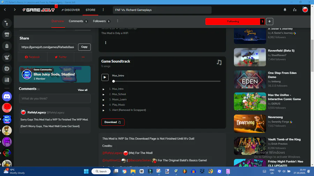Open Ravenfield (Beta 5) thumbnail
The height and width of the screenshot is (176, 314).
coord(250,57)
